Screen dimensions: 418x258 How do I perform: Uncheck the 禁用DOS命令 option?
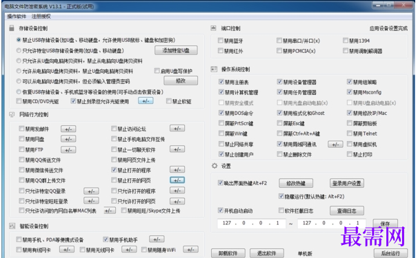(221, 113)
